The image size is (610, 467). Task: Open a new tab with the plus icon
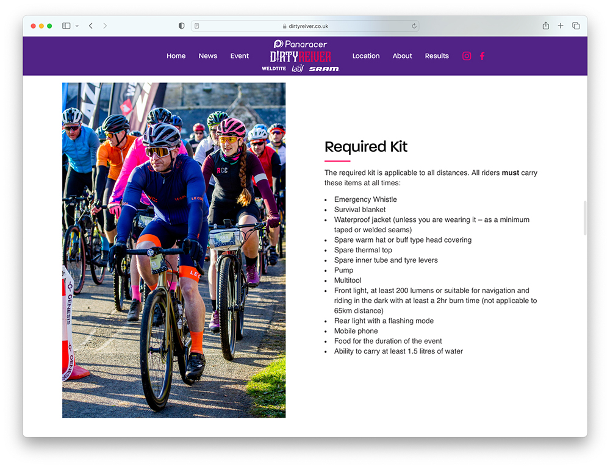point(561,26)
